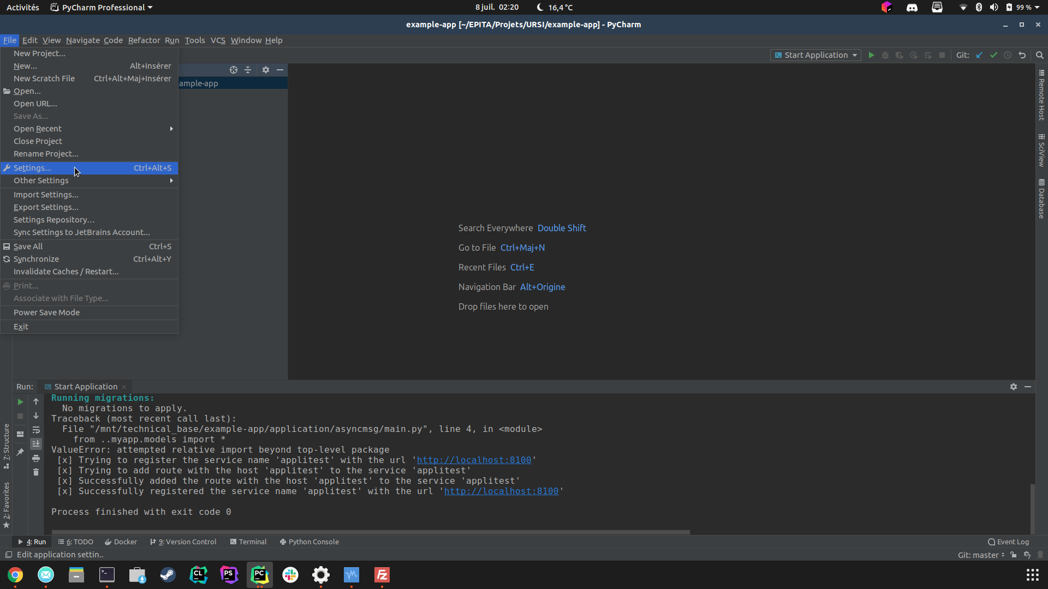Open the Refactor menu
The width and height of the screenshot is (1048, 589).
point(144,40)
